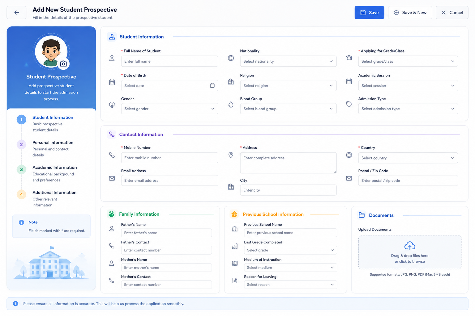The image size is (475, 316).
Task: Open the Select gender dropdown
Action: 169,109
